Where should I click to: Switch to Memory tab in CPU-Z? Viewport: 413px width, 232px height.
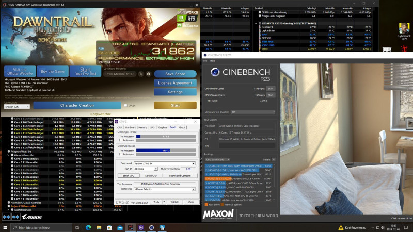[x=142, y=127]
